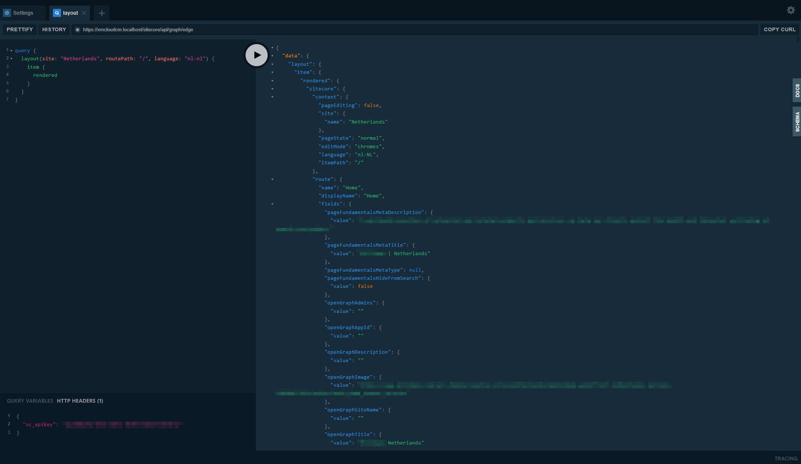The height and width of the screenshot is (464, 801).
Task: Open the query HISTORY
Action: 54,29
